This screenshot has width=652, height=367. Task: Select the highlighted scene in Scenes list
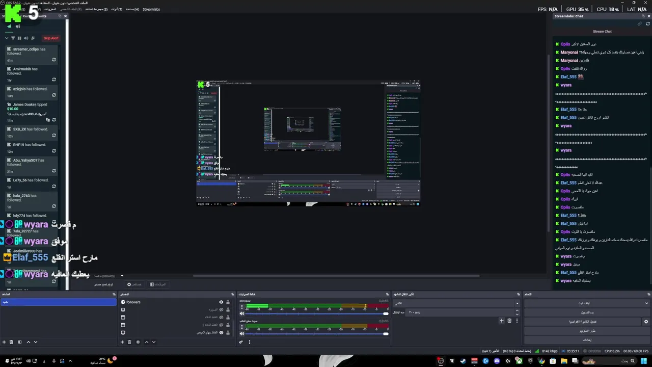59,302
